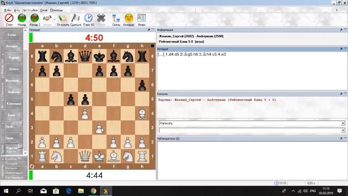This screenshot has width=348, height=196.
Task: Resign using the Сдаться flag icon
Action: point(76,18)
